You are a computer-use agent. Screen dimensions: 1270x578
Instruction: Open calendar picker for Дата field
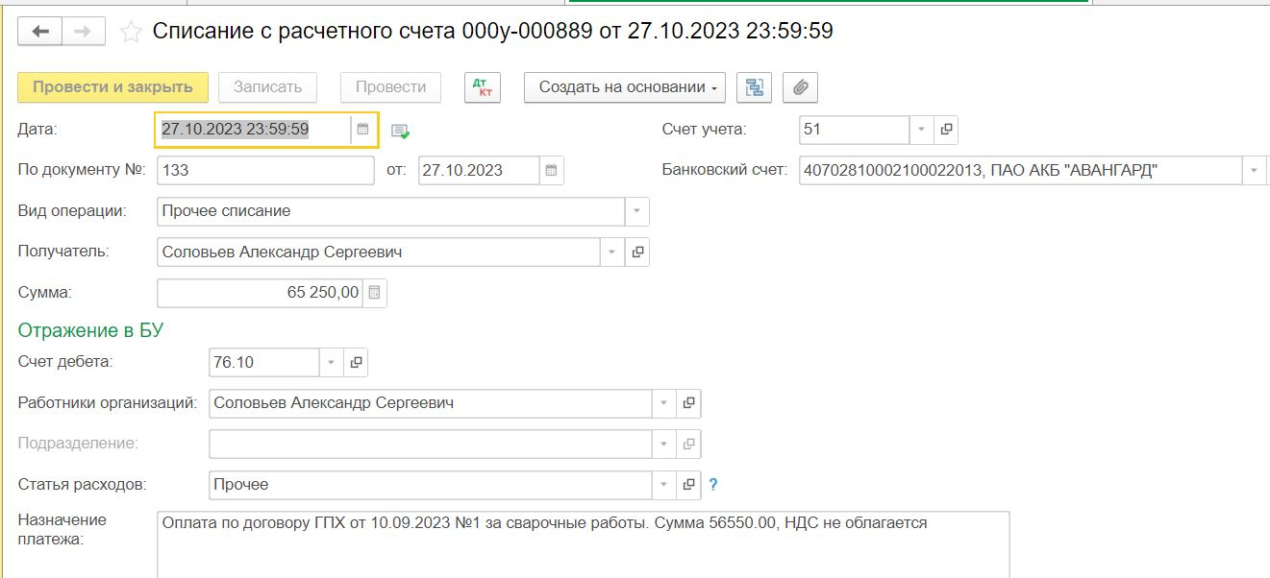click(x=363, y=130)
